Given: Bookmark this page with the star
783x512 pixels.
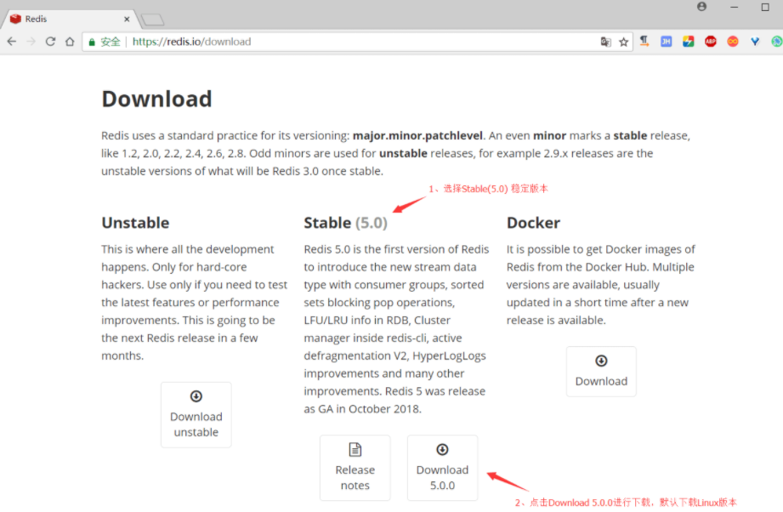Looking at the screenshot, I should pos(624,42).
